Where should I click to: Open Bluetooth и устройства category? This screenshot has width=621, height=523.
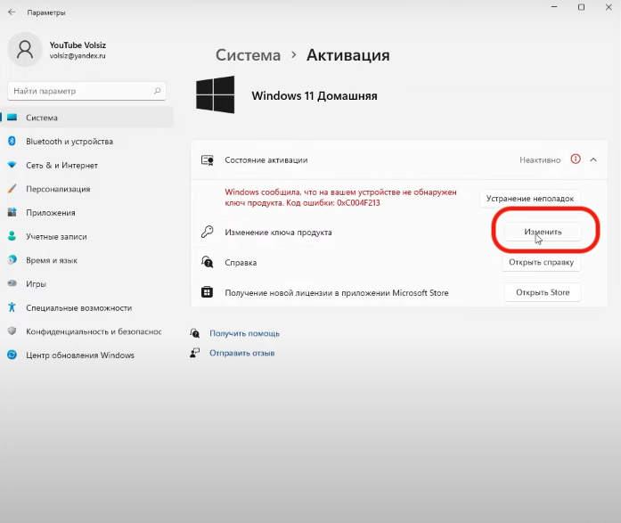(x=86, y=142)
